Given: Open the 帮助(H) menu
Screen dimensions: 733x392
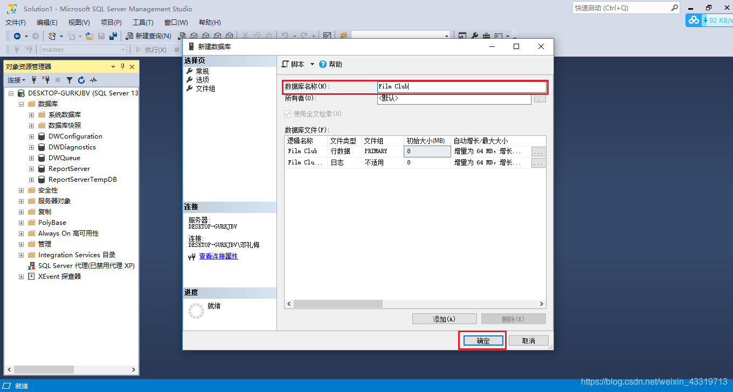Looking at the screenshot, I should pyautogui.click(x=210, y=22).
